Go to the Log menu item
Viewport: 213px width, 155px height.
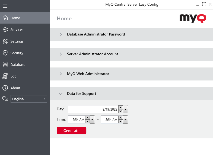coord(14,76)
